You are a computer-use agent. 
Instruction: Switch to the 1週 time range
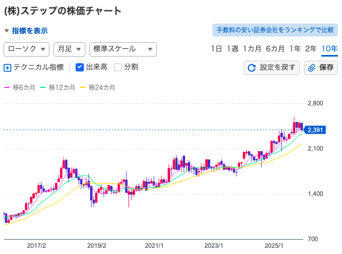(232, 49)
